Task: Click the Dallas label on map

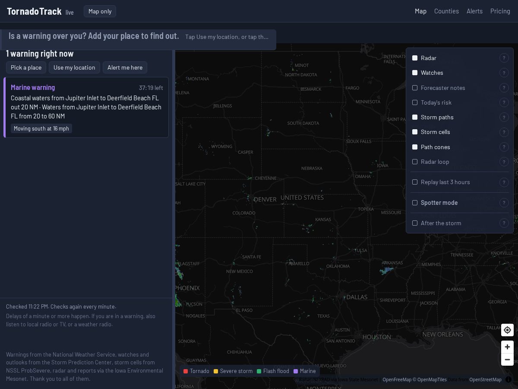Action: (357, 297)
